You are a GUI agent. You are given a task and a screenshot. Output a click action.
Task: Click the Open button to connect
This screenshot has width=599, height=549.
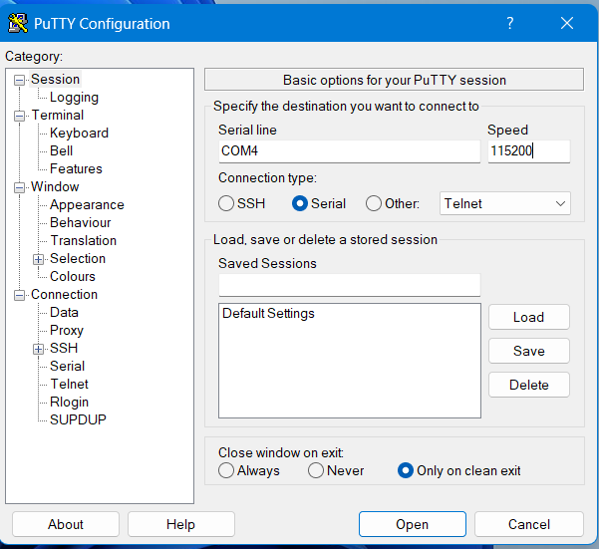coord(413,524)
